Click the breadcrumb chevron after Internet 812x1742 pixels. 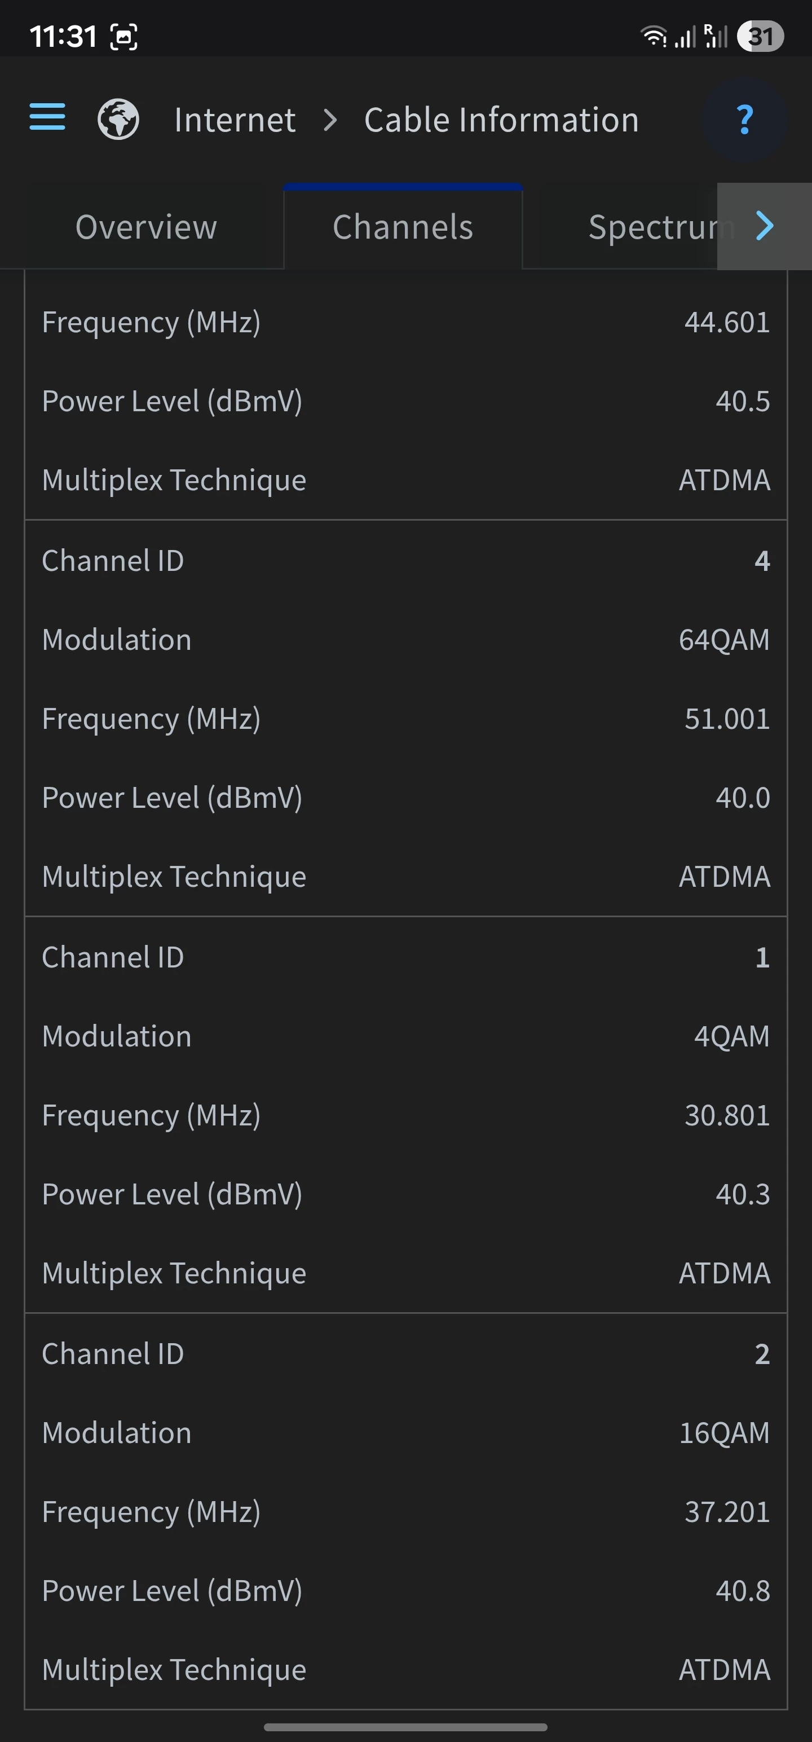coord(330,120)
